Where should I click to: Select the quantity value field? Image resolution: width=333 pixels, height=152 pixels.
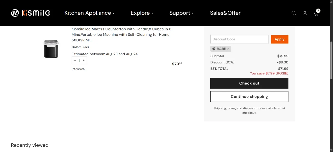pyautogui.click(x=79, y=60)
